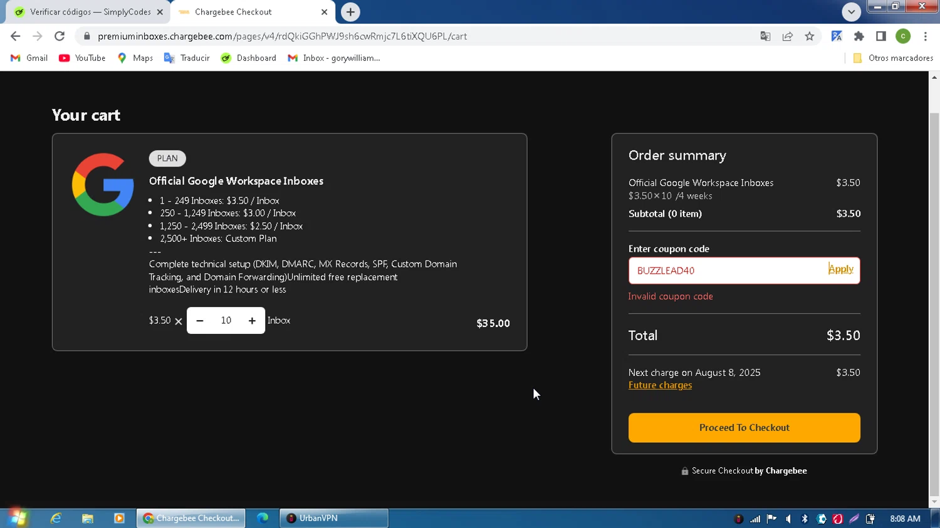Open a new tab with plus

pos(350,12)
